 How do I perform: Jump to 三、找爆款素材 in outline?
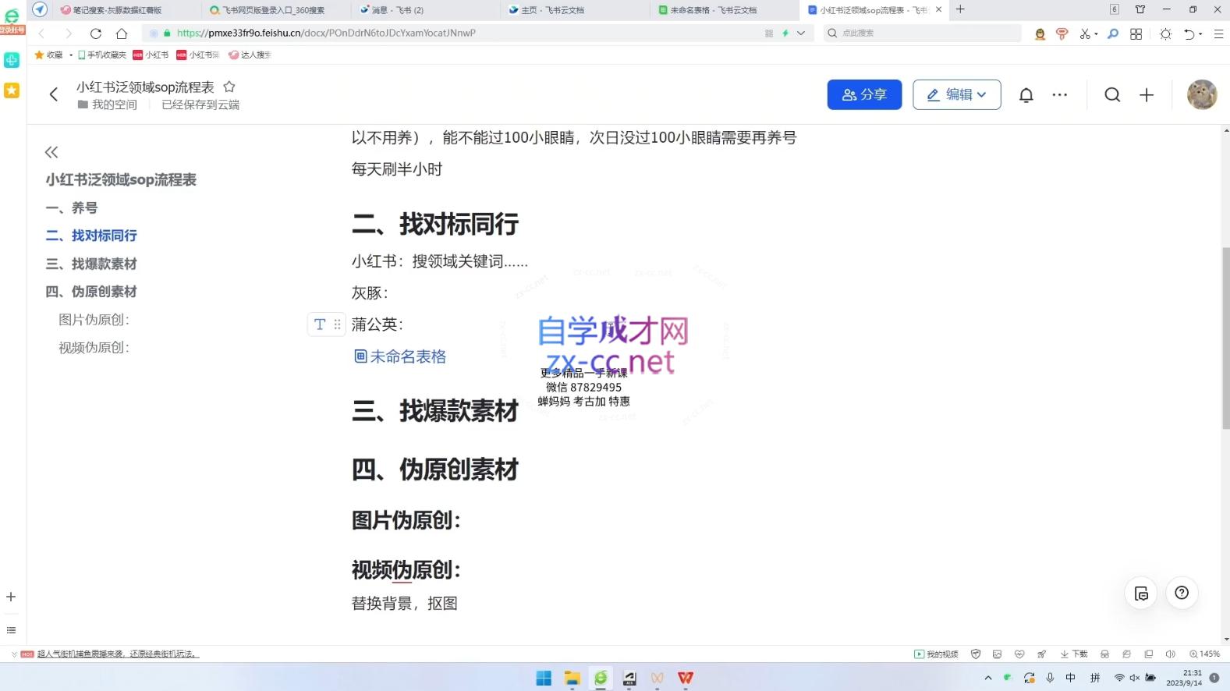pos(91,264)
